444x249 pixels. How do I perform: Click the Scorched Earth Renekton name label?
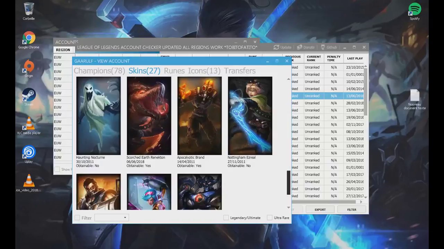point(146,157)
